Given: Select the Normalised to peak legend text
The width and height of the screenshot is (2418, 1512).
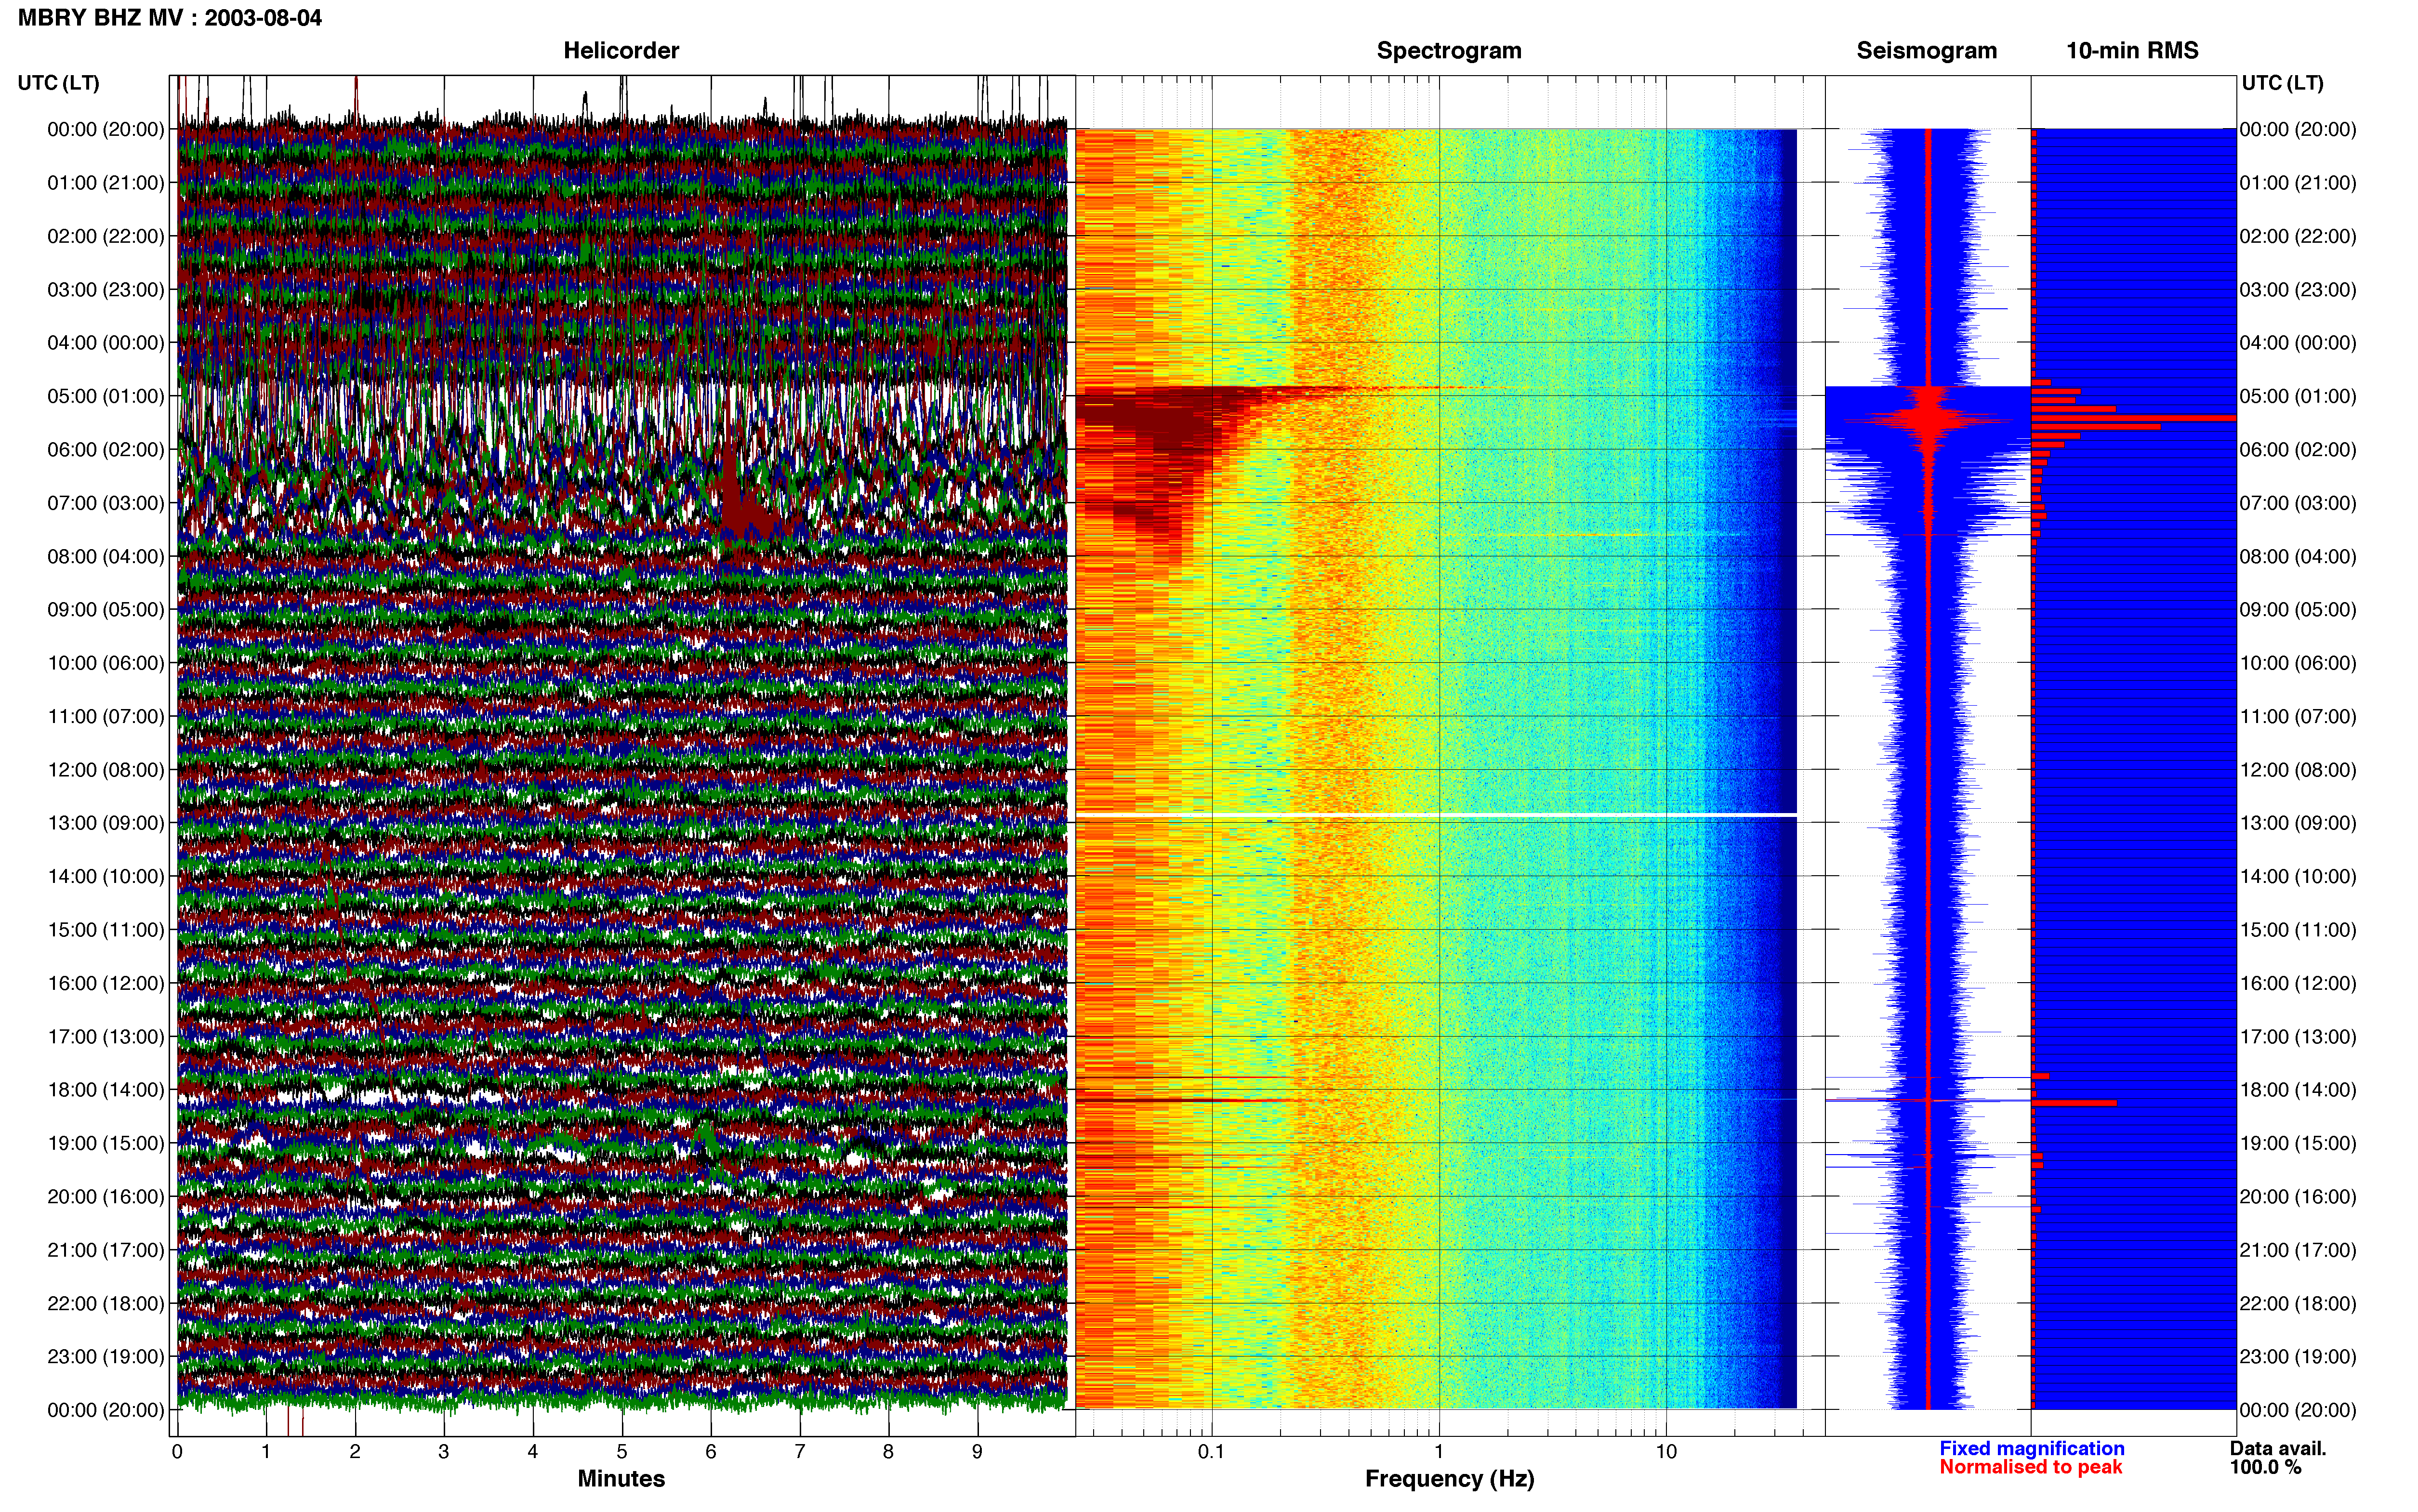Looking at the screenshot, I should coord(2030,1467).
